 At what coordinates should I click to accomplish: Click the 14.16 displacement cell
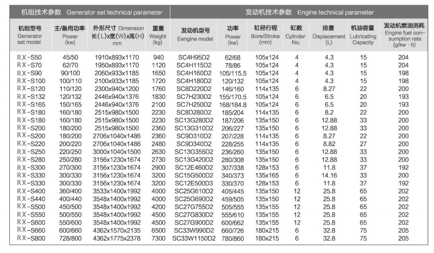click(329, 175)
